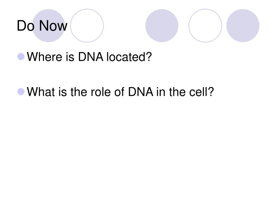273x205 pixels.
Task: Click the word 'Where' in the first bullet
Action: click(x=45, y=57)
